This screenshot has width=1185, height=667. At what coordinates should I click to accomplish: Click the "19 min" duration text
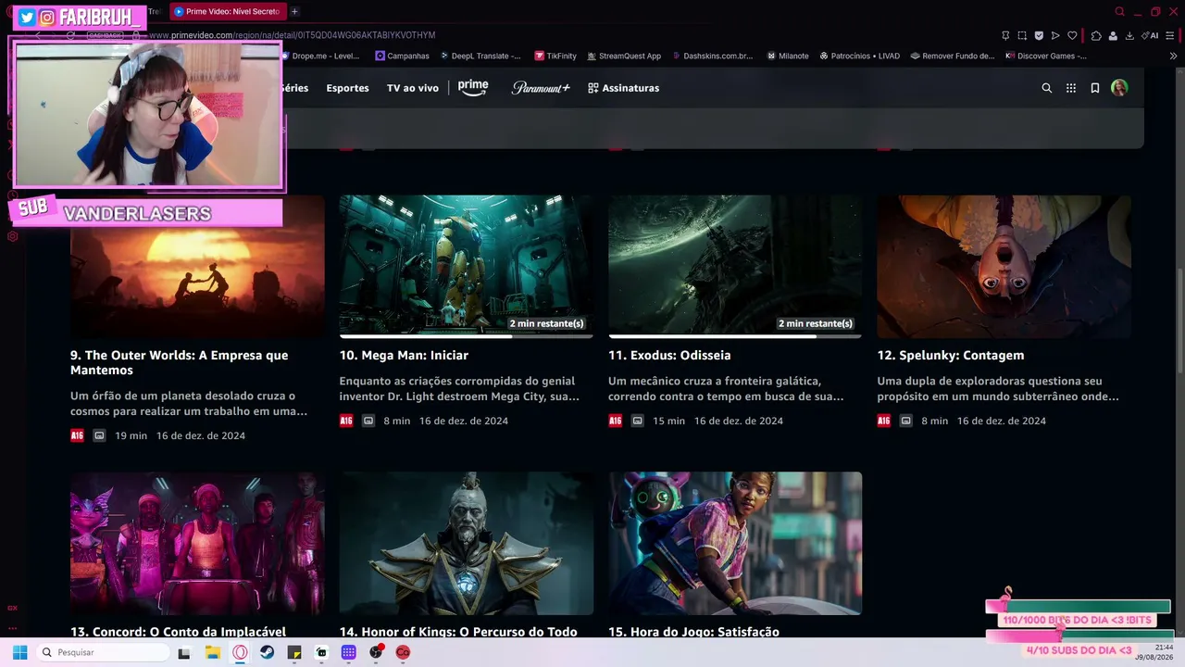pyautogui.click(x=131, y=435)
